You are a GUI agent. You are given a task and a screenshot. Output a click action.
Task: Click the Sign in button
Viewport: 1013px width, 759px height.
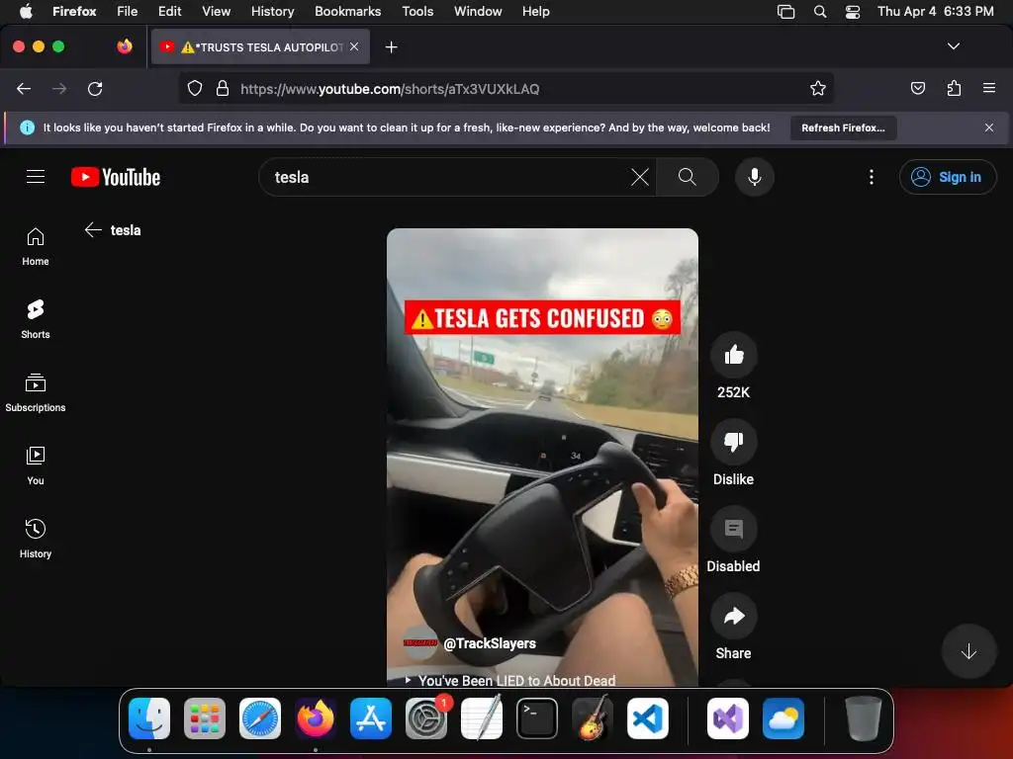point(947,177)
